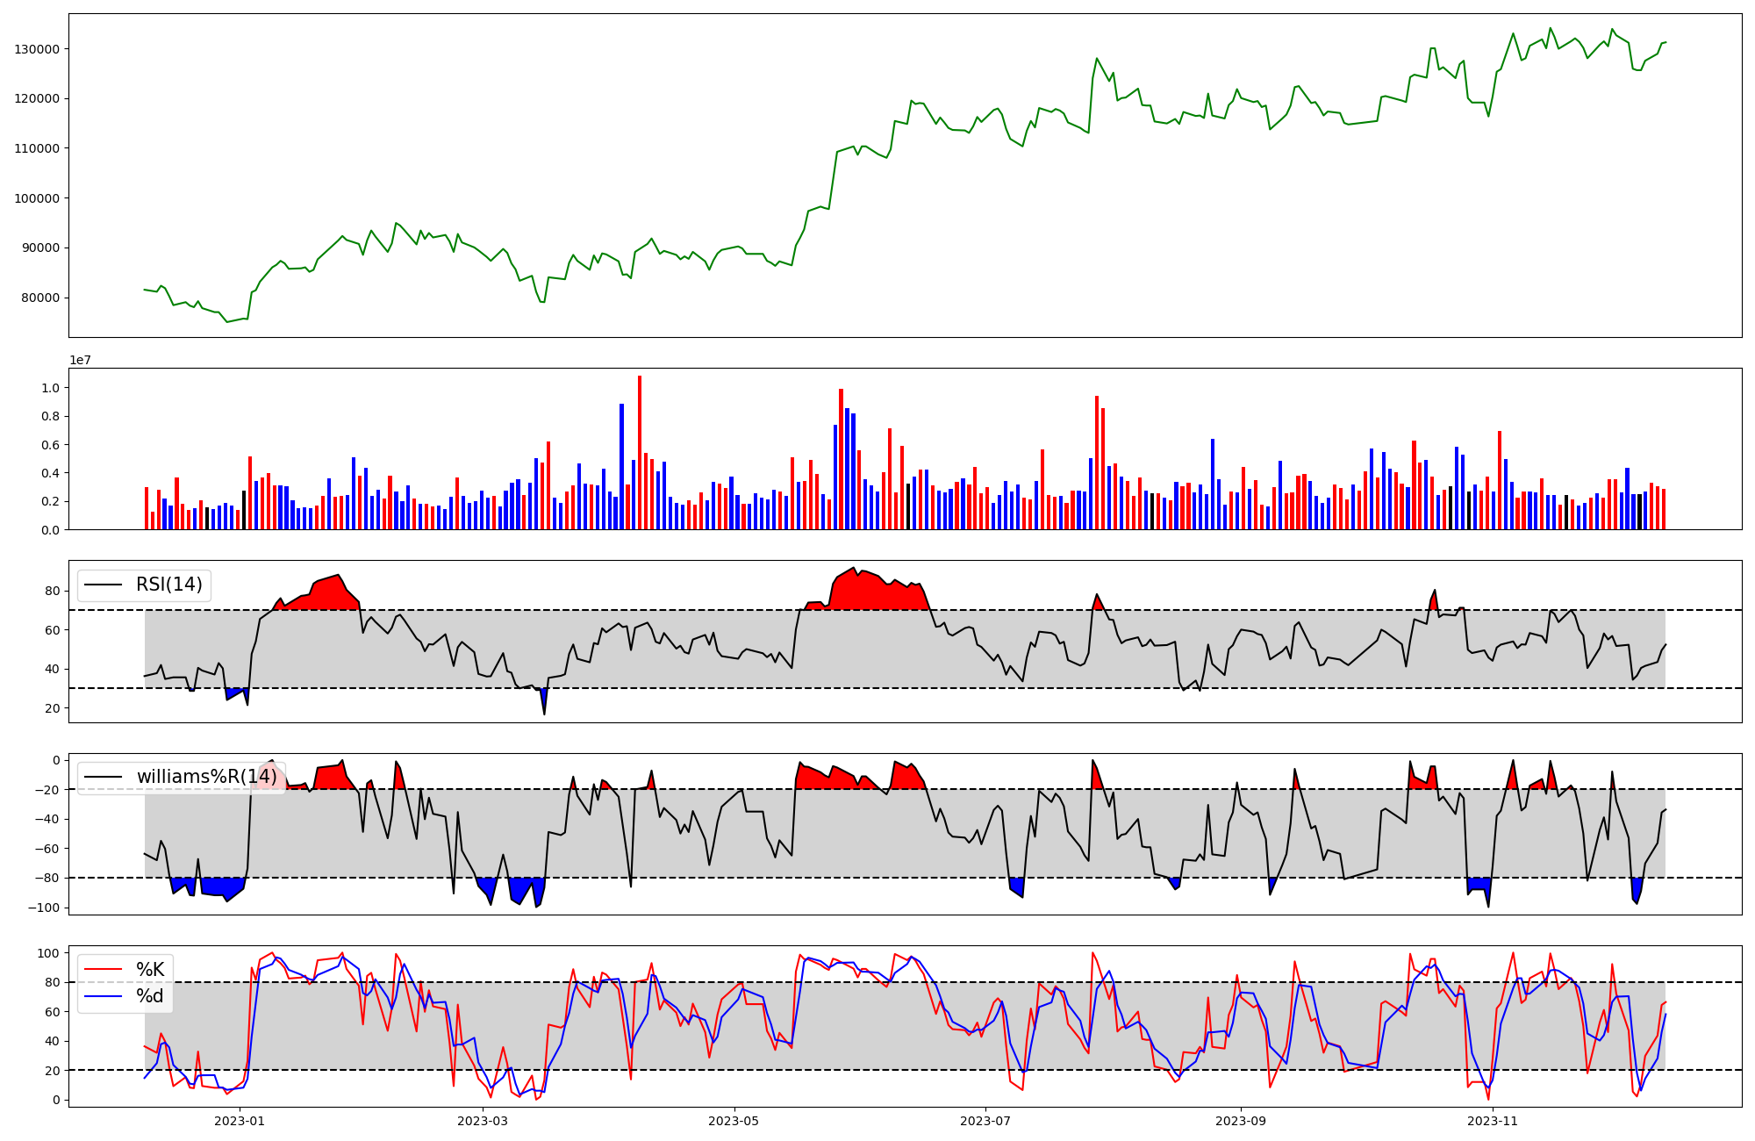This screenshot has width=1755, height=1141.
Task: Click the RSI(14) legend label
Action: click(168, 585)
